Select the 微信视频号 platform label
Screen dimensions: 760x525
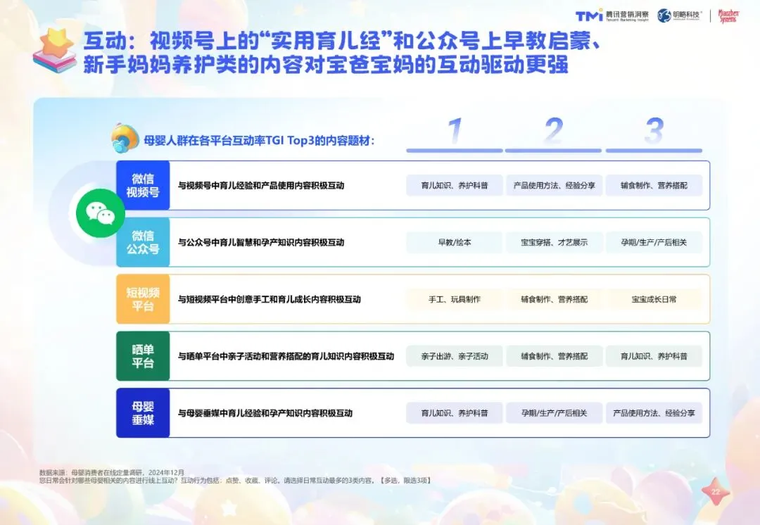click(143, 185)
